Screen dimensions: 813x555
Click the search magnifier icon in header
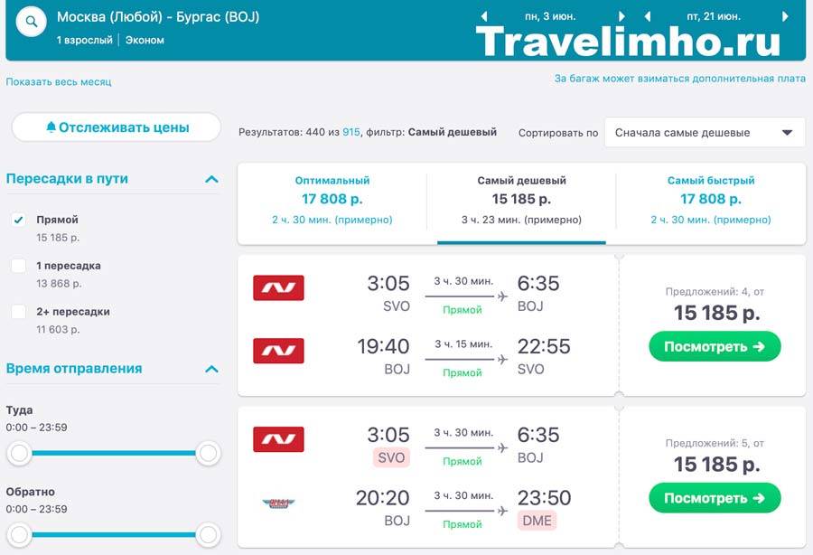(32, 22)
